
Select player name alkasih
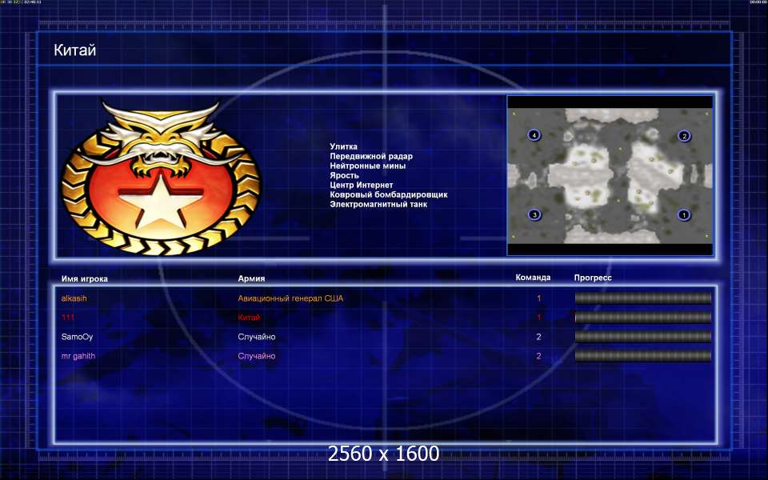[74, 298]
